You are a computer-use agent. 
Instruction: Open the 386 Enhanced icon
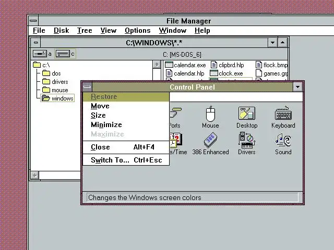[x=210, y=144]
